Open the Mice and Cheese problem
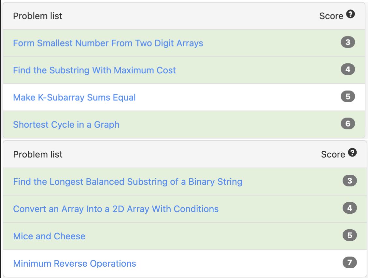Screen dimensions: 368x278 pos(49,236)
